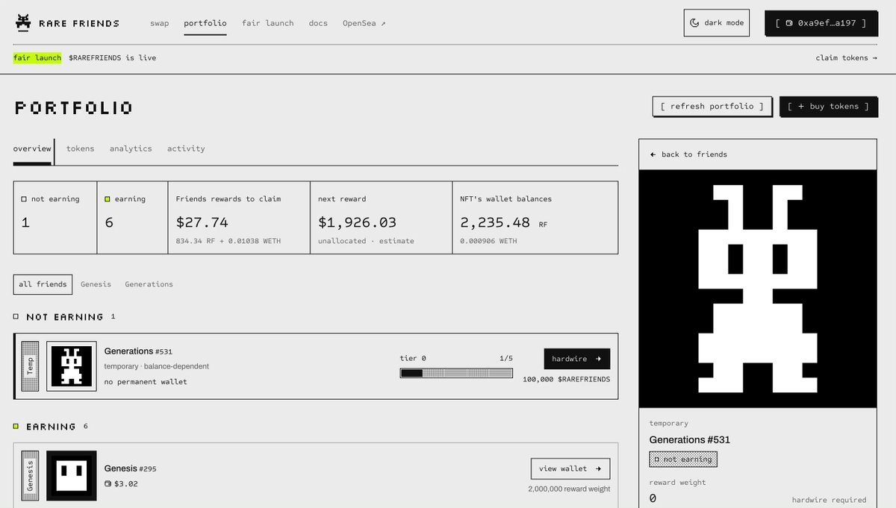Viewport: 896px width, 508px height.
Task: Filter friends by Genesis
Action: click(96, 284)
